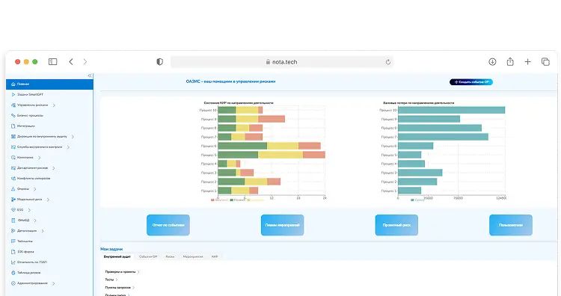Open the browser privacy shield icon
The width and height of the screenshot is (561, 296).
point(159,62)
